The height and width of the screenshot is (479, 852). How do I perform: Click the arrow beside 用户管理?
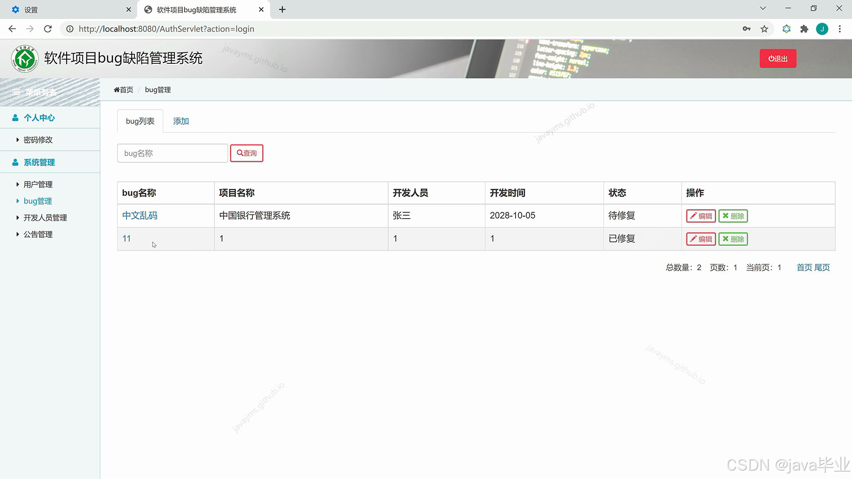pyautogui.click(x=18, y=185)
